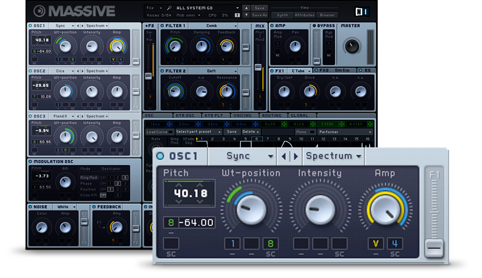The image size is (482, 278).
Task: Switch to the KTR OSC tab
Action: 187,115
